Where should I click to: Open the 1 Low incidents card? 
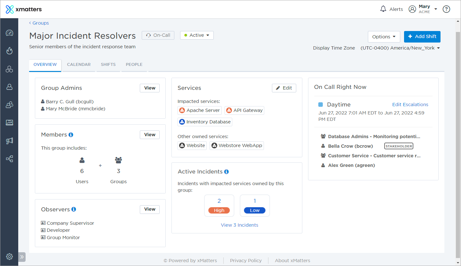point(255,206)
